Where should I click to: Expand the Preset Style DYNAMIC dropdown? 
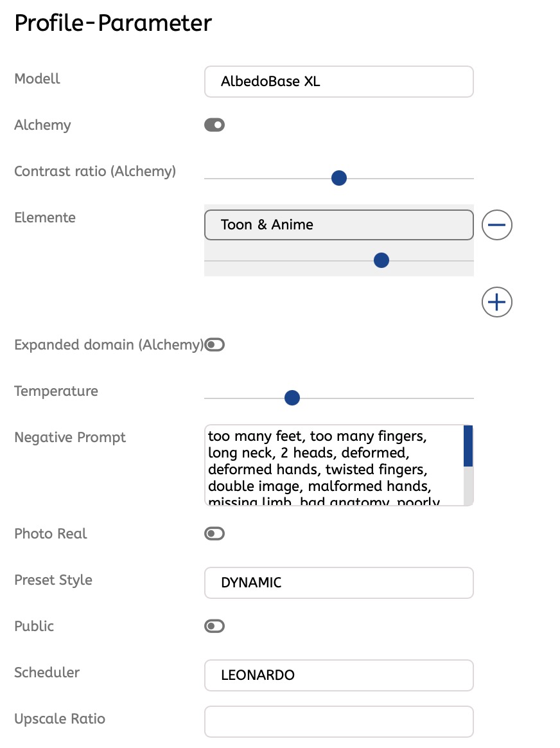click(x=338, y=583)
